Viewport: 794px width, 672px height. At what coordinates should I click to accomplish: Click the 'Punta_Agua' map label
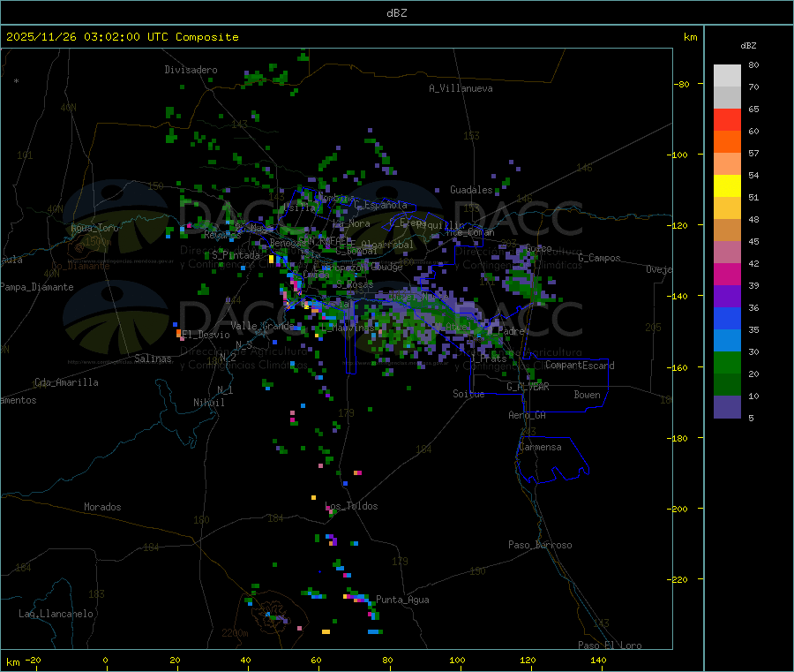pyautogui.click(x=402, y=600)
